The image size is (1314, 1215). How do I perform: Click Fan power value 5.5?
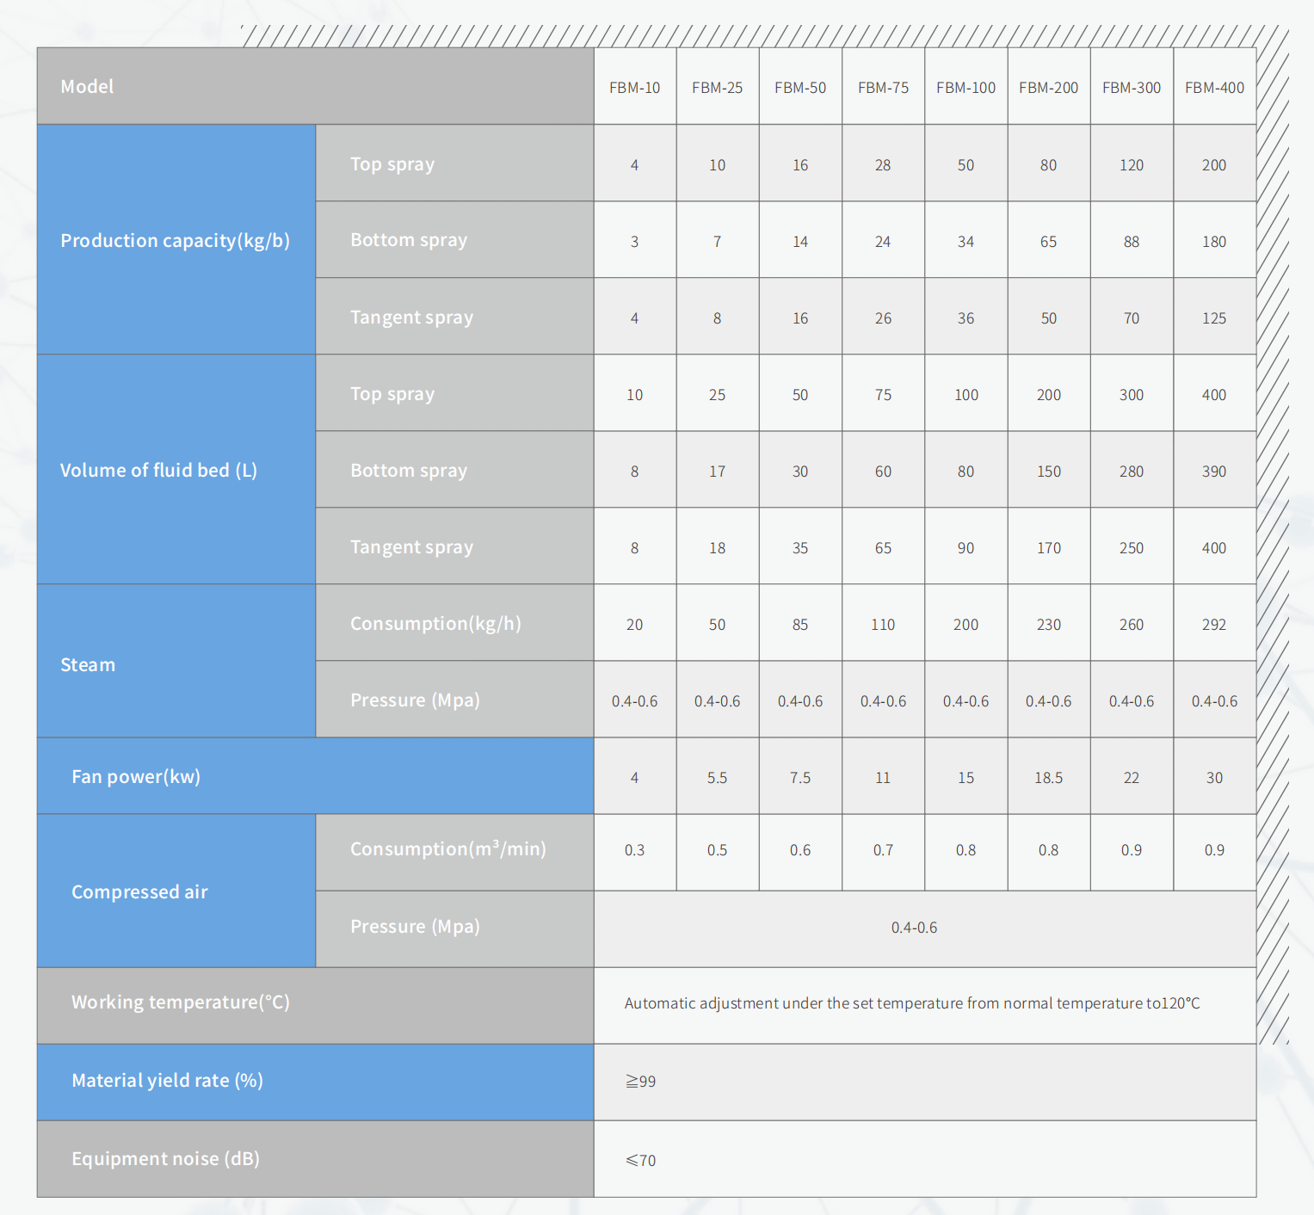[x=718, y=777]
